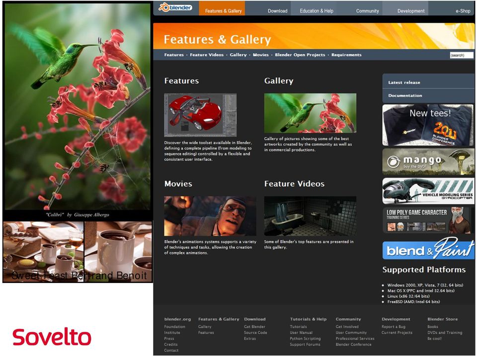Open the footer Python Scripting link

point(305,338)
